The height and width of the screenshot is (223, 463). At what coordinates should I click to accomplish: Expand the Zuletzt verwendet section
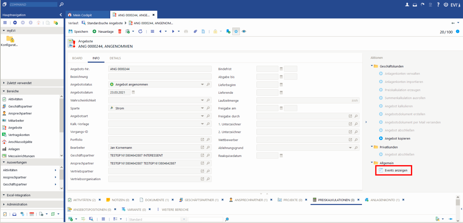tap(19, 83)
